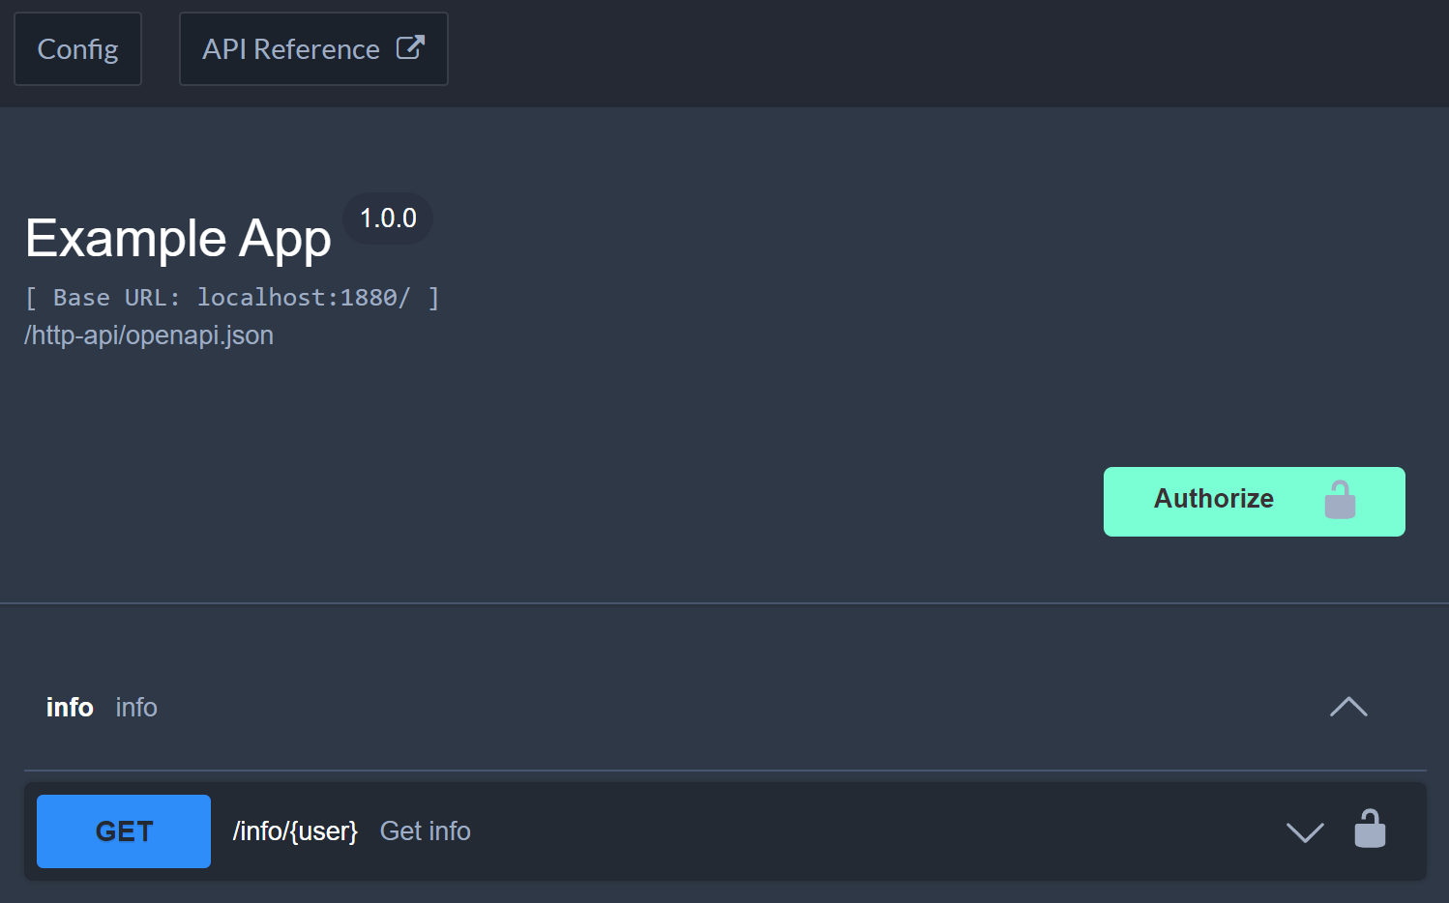The height and width of the screenshot is (903, 1449).
Task: Open the /http-api/openapi.json link
Action: click(x=149, y=335)
